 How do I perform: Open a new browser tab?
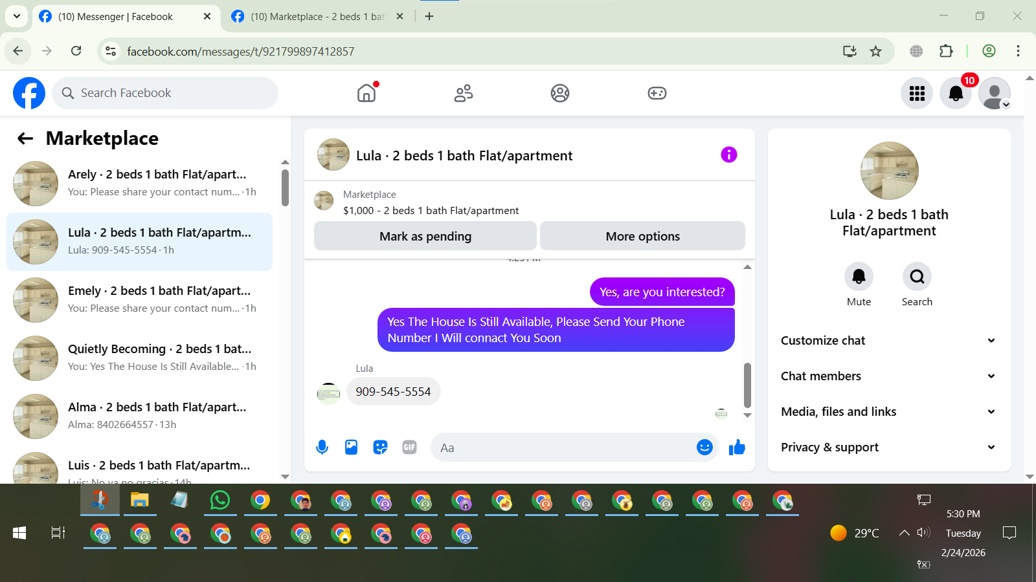(x=429, y=16)
